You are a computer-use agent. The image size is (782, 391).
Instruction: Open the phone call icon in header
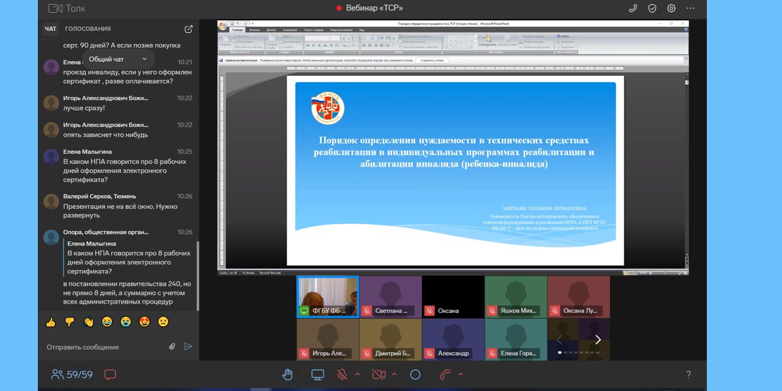pyautogui.click(x=633, y=9)
